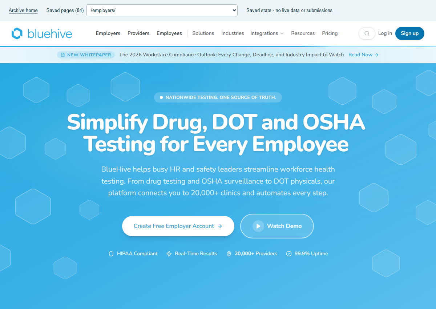Click the '20,000+ Providers' text
The image size is (436, 309).
tap(256, 254)
